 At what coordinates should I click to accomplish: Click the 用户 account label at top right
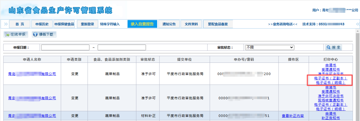pos(335,10)
